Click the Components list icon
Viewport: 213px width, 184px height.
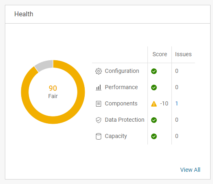(x=99, y=104)
